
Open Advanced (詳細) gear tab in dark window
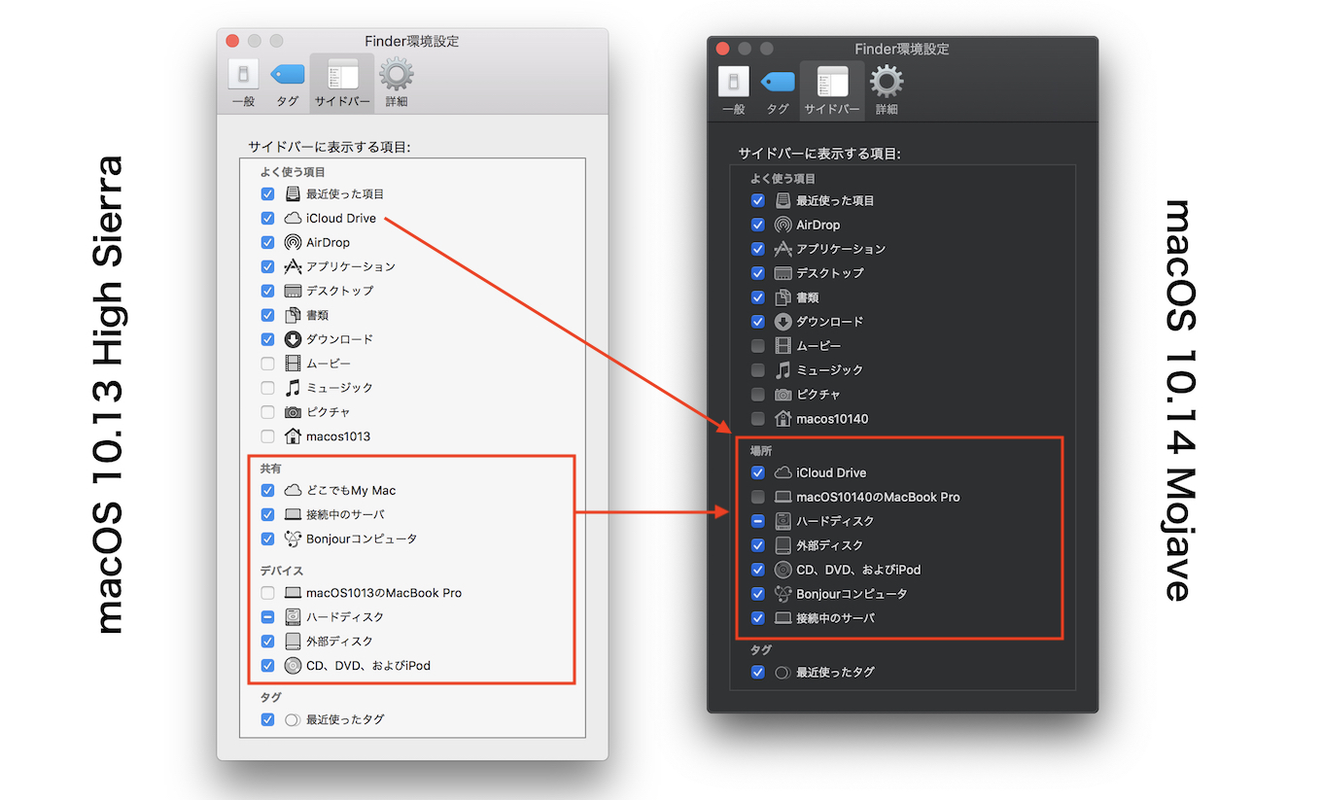tap(887, 90)
